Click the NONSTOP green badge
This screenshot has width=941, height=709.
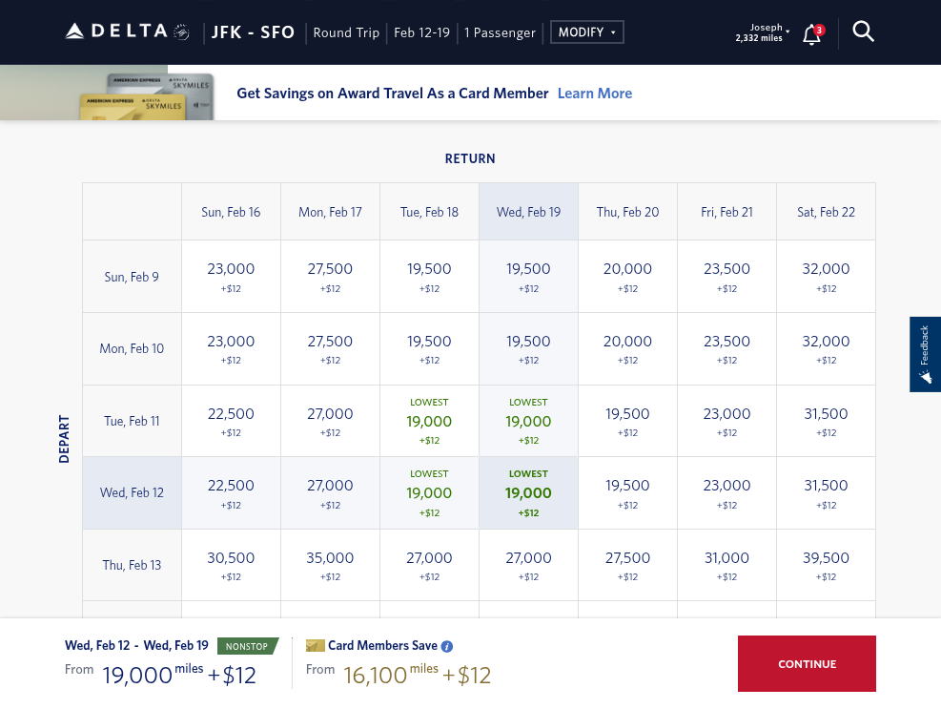(x=248, y=646)
